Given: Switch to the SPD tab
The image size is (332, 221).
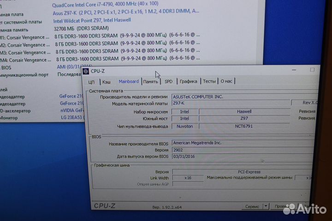Looking at the screenshot, I should [x=169, y=81].
